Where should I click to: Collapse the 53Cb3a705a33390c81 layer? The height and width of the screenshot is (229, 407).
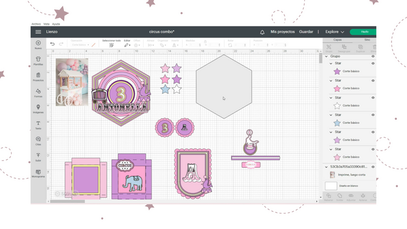point(326,167)
